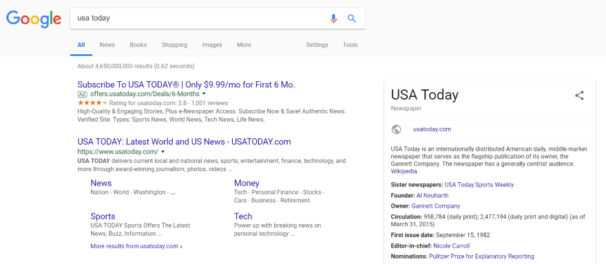Open Gannett Company owner link
This screenshot has width=606, height=264.
(x=436, y=206)
